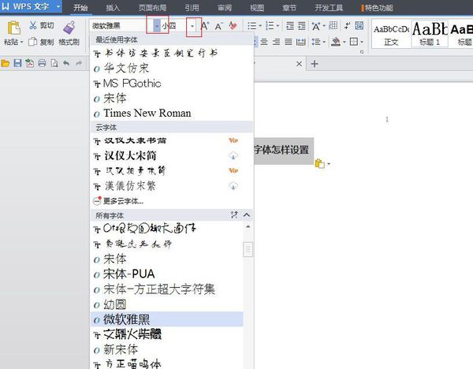Switch to the 引用 ribbon tab
The image size is (473, 369).
click(x=192, y=8)
